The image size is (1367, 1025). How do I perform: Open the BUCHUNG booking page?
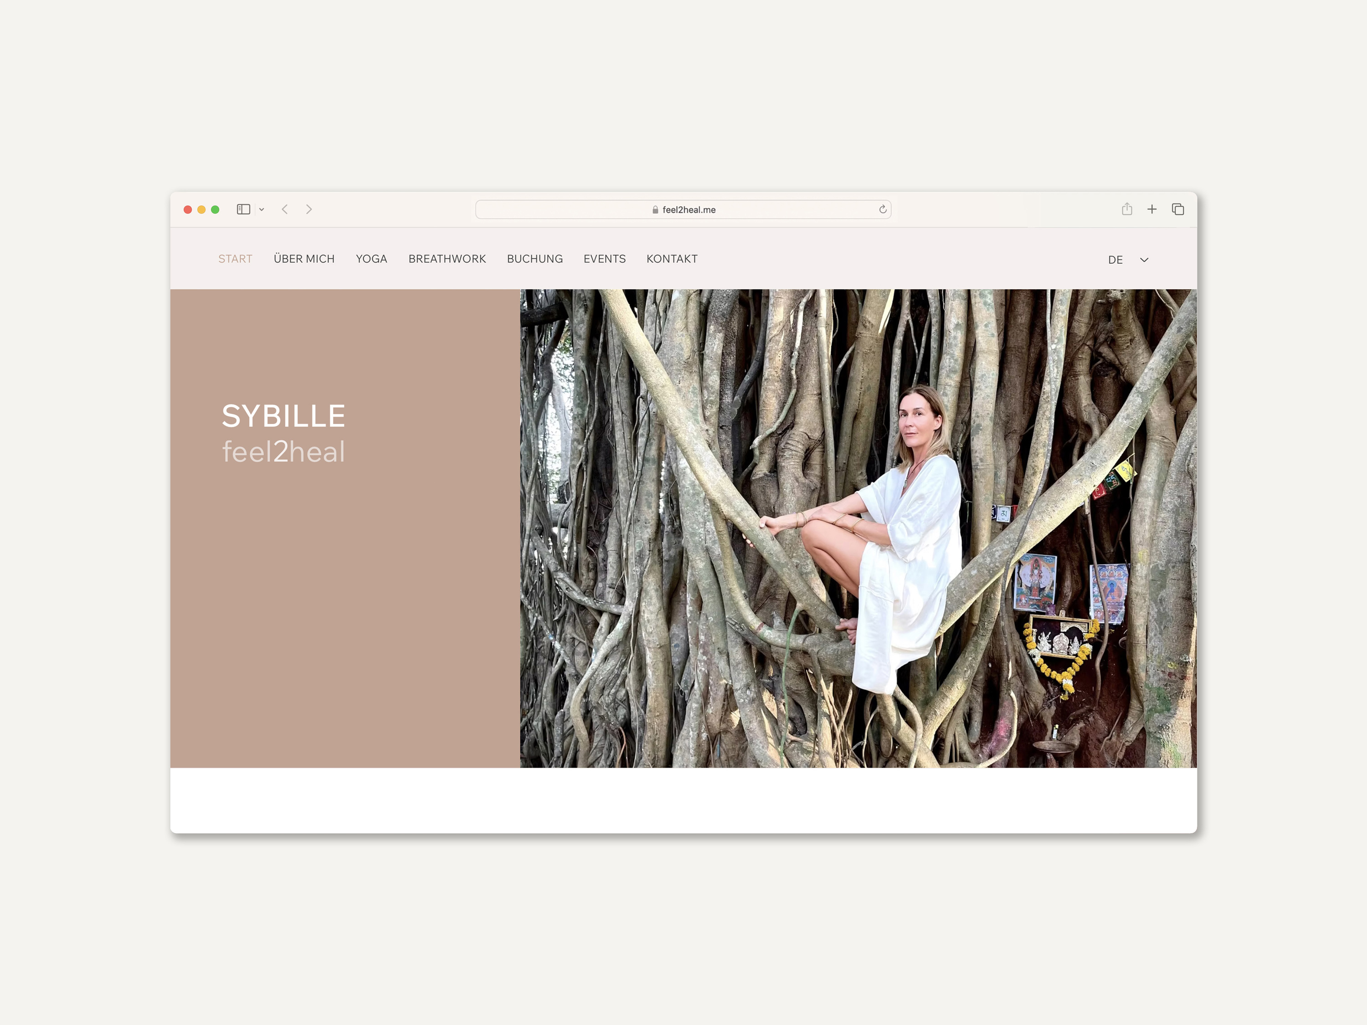click(534, 259)
